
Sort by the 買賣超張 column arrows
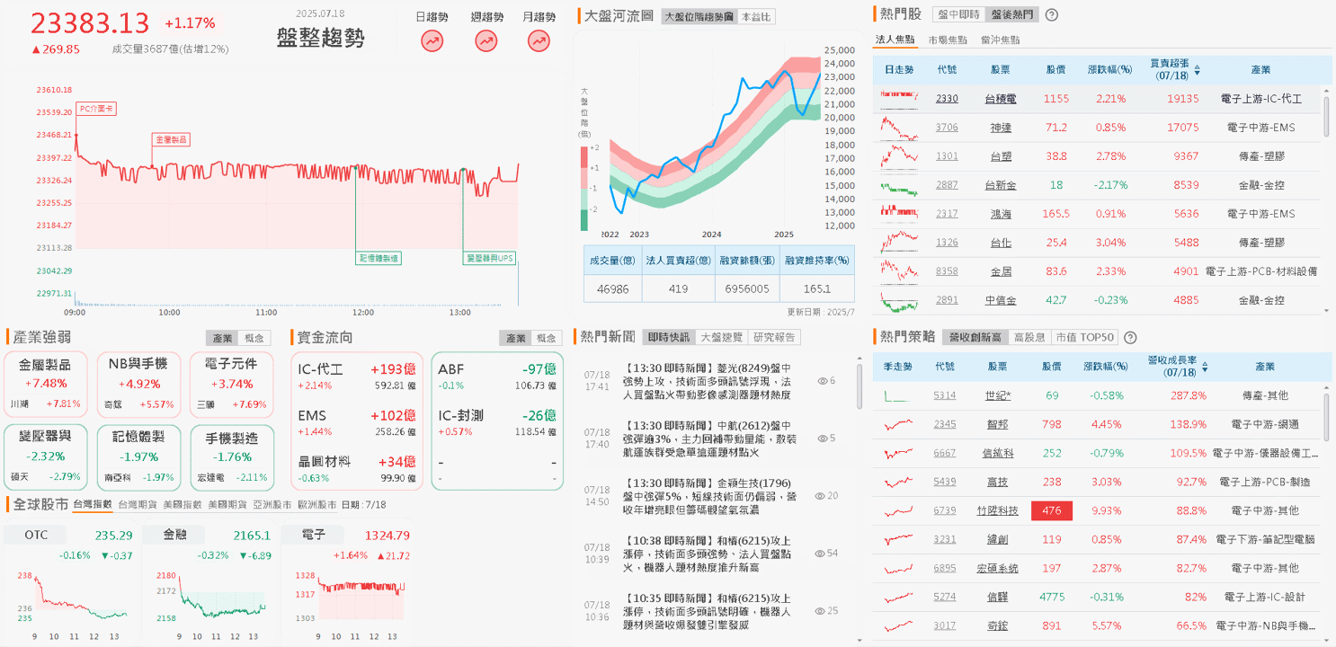(1197, 69)
